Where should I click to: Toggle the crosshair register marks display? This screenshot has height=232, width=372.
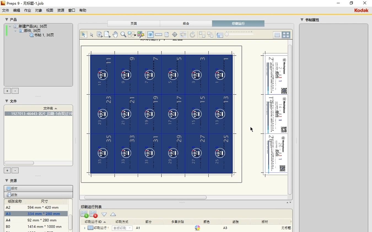(174, 34)
